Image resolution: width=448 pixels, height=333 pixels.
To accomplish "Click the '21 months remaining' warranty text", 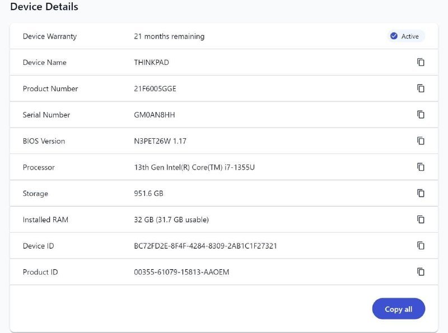I will point(169,36).
